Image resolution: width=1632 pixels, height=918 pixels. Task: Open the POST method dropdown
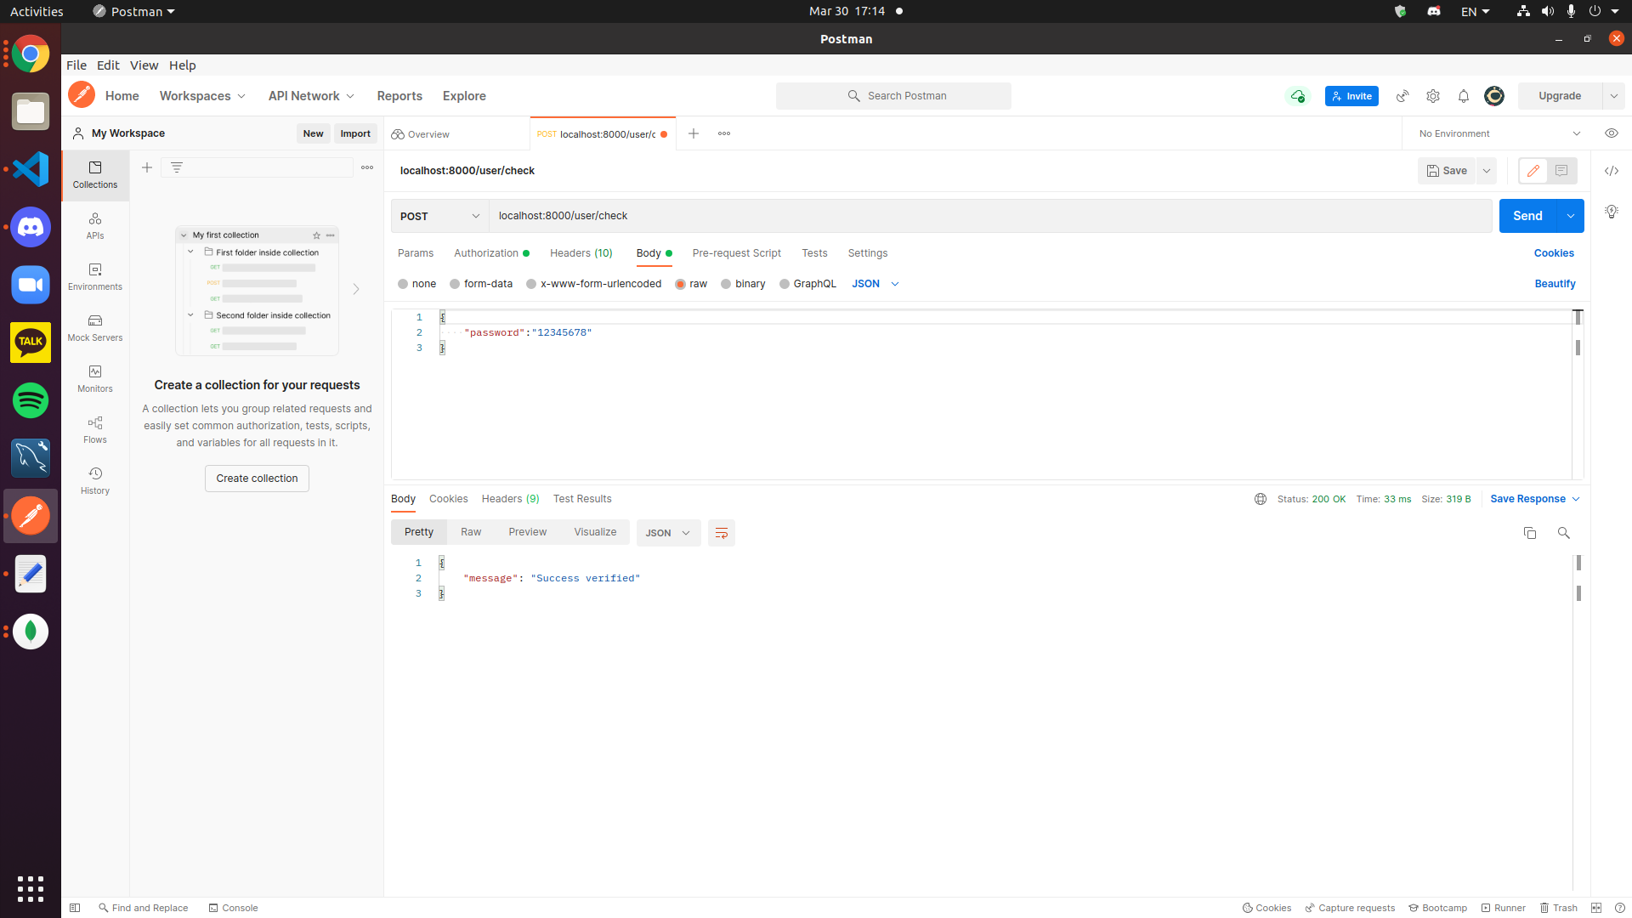tap(440, 216)
